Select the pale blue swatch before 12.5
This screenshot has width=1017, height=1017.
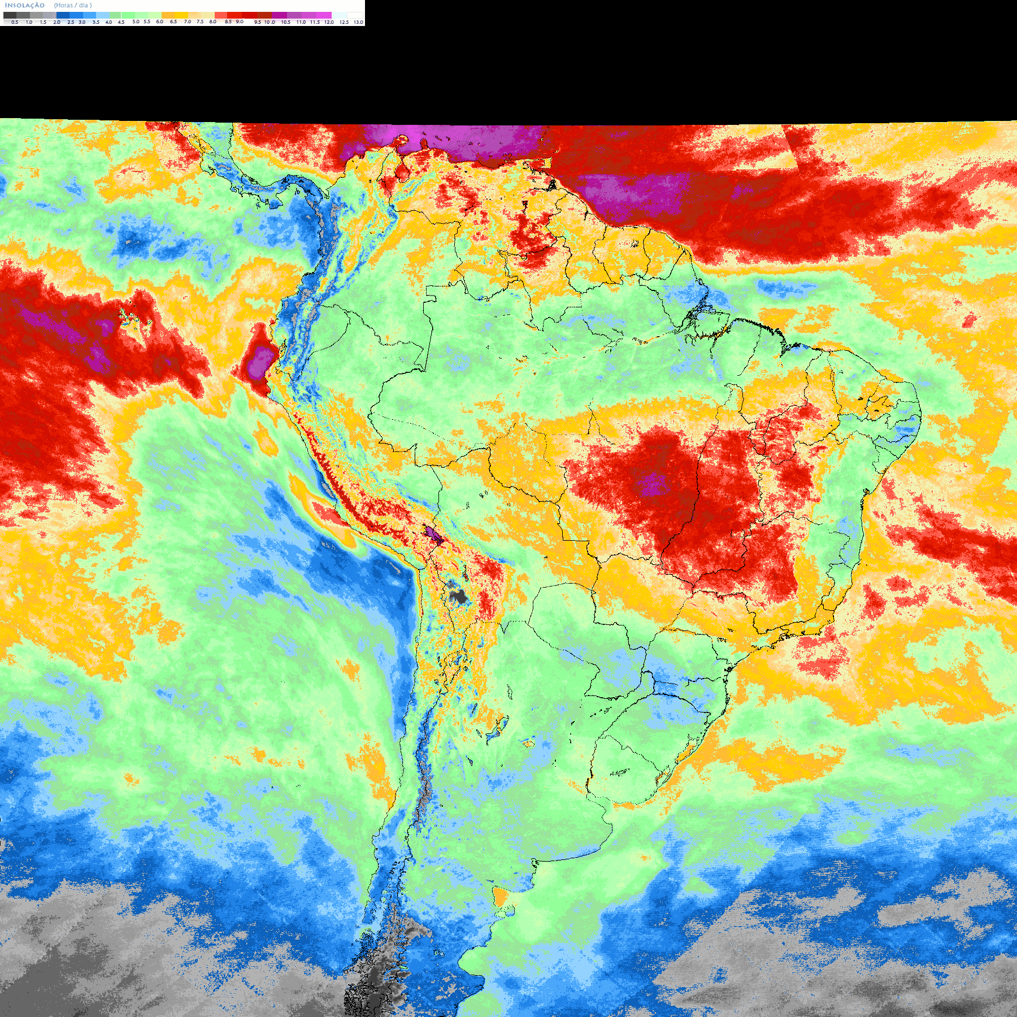pos(340,15)
